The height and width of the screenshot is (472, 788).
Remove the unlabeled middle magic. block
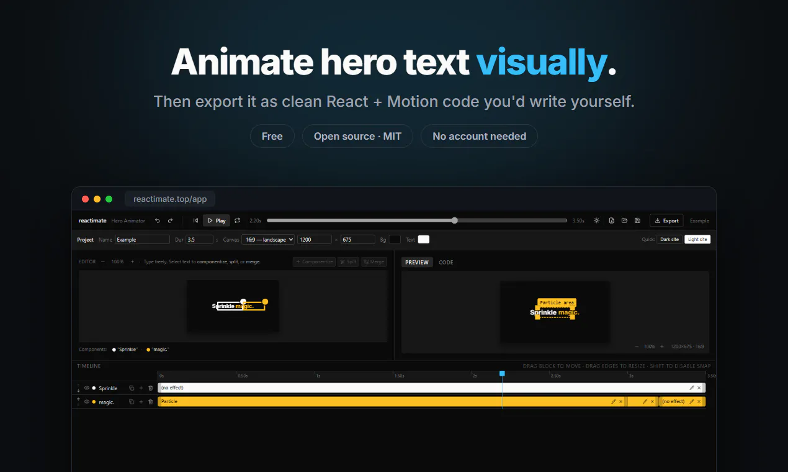[653, 402]
